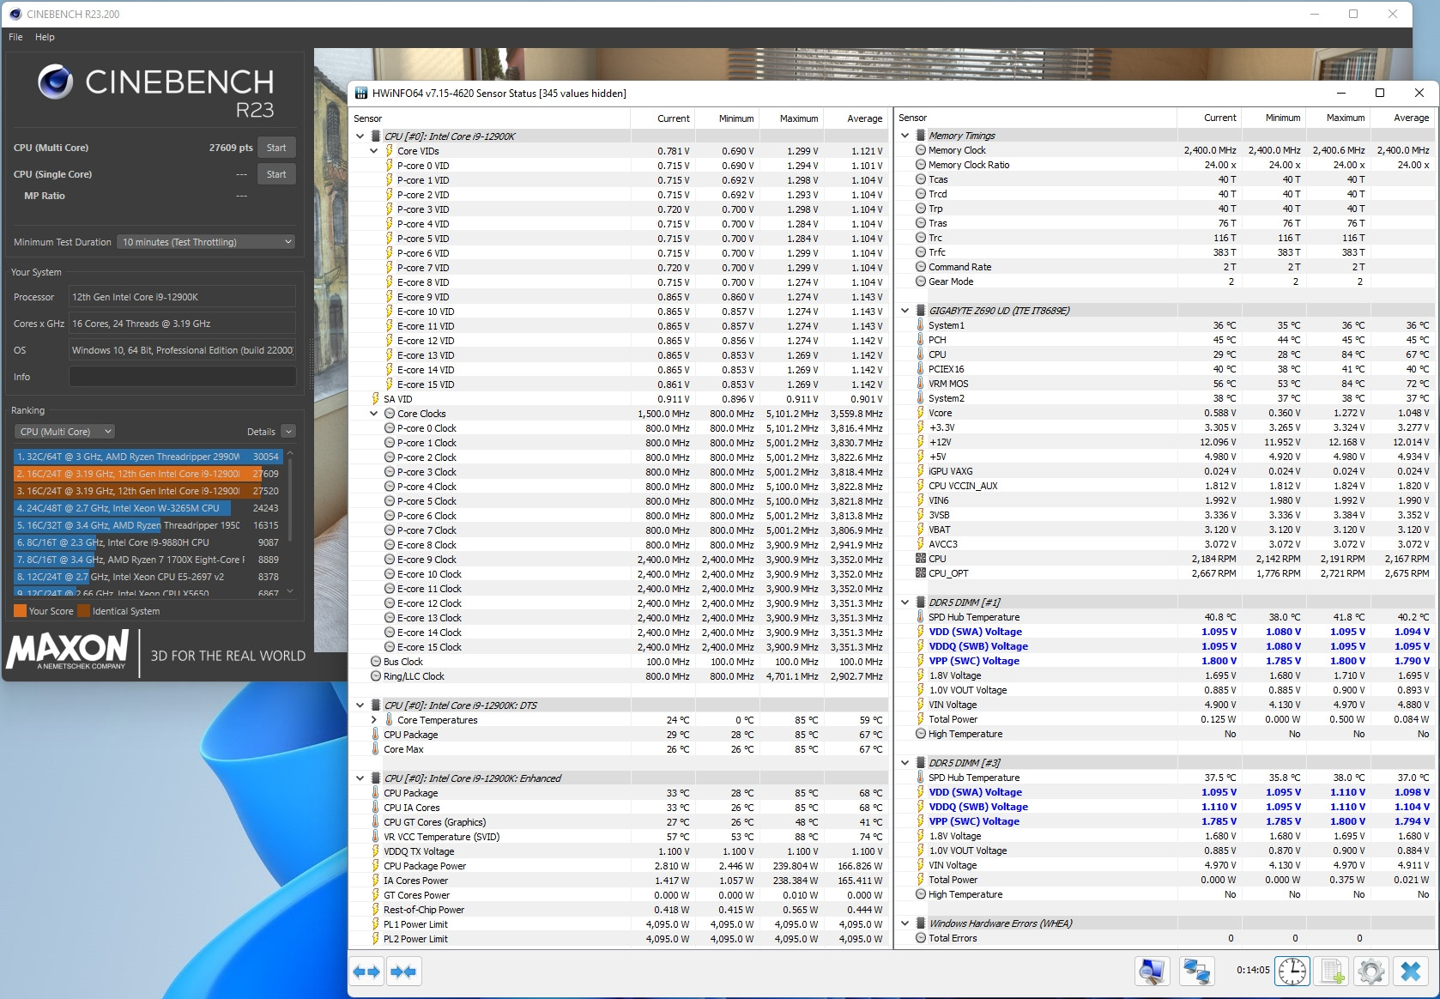Collapse the Memory Timings section
This screenshot has width=1440, height=999.
(x=904, y=135)
